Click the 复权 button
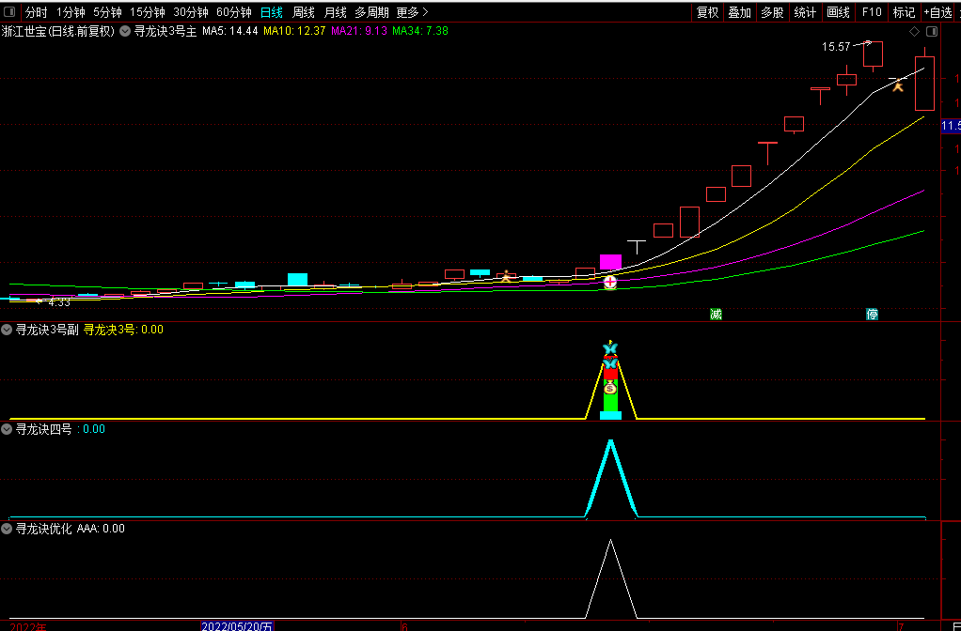 pos(707,12)
